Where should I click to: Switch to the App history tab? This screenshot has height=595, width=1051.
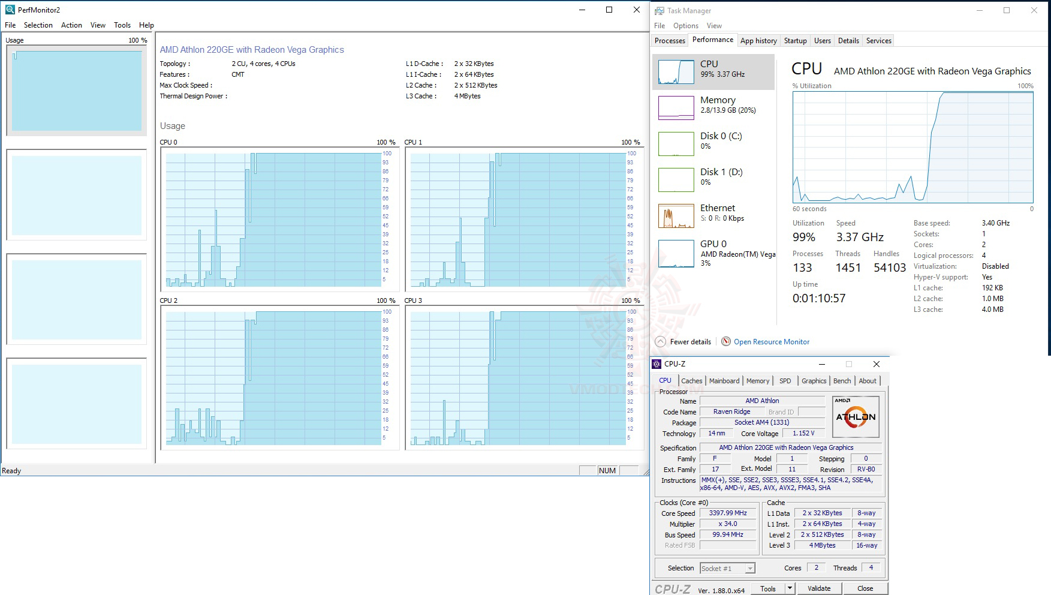pos(758,41)
